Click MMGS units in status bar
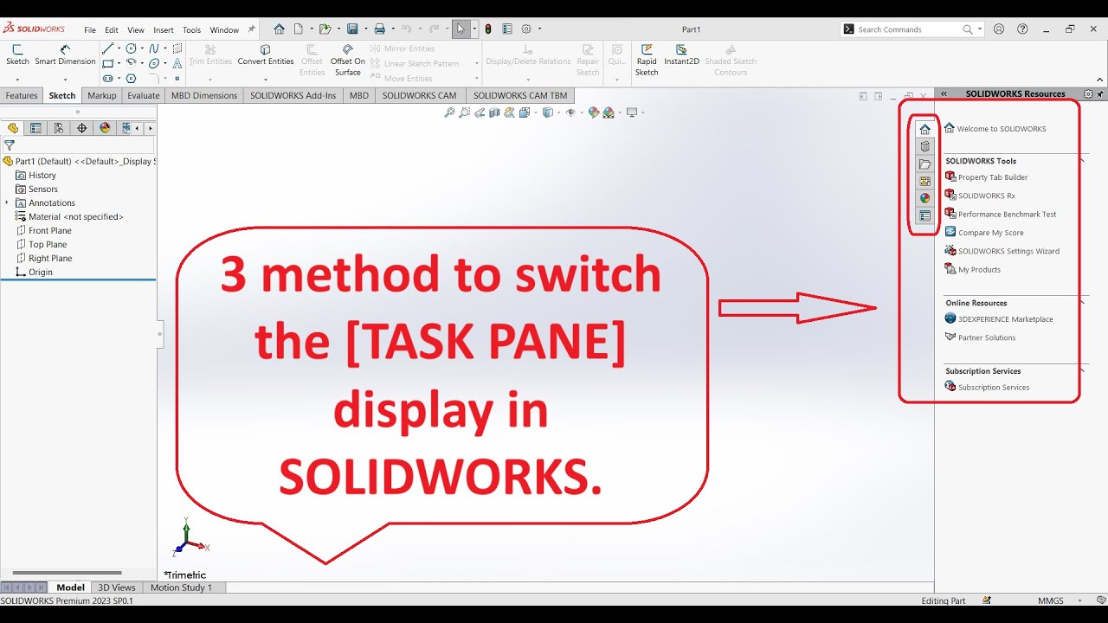This screenshot has height=623, width=1108. coord(1051,601)
